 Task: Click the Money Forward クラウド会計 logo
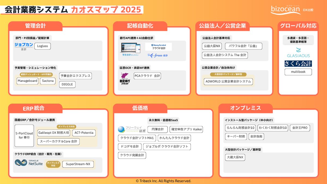tap(158, 47)
